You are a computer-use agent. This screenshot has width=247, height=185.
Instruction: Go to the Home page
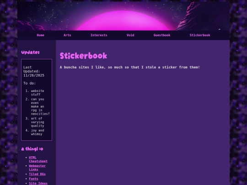point(41,35)
